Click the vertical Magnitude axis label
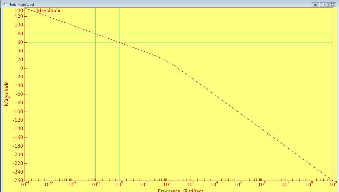 point(7,94)
